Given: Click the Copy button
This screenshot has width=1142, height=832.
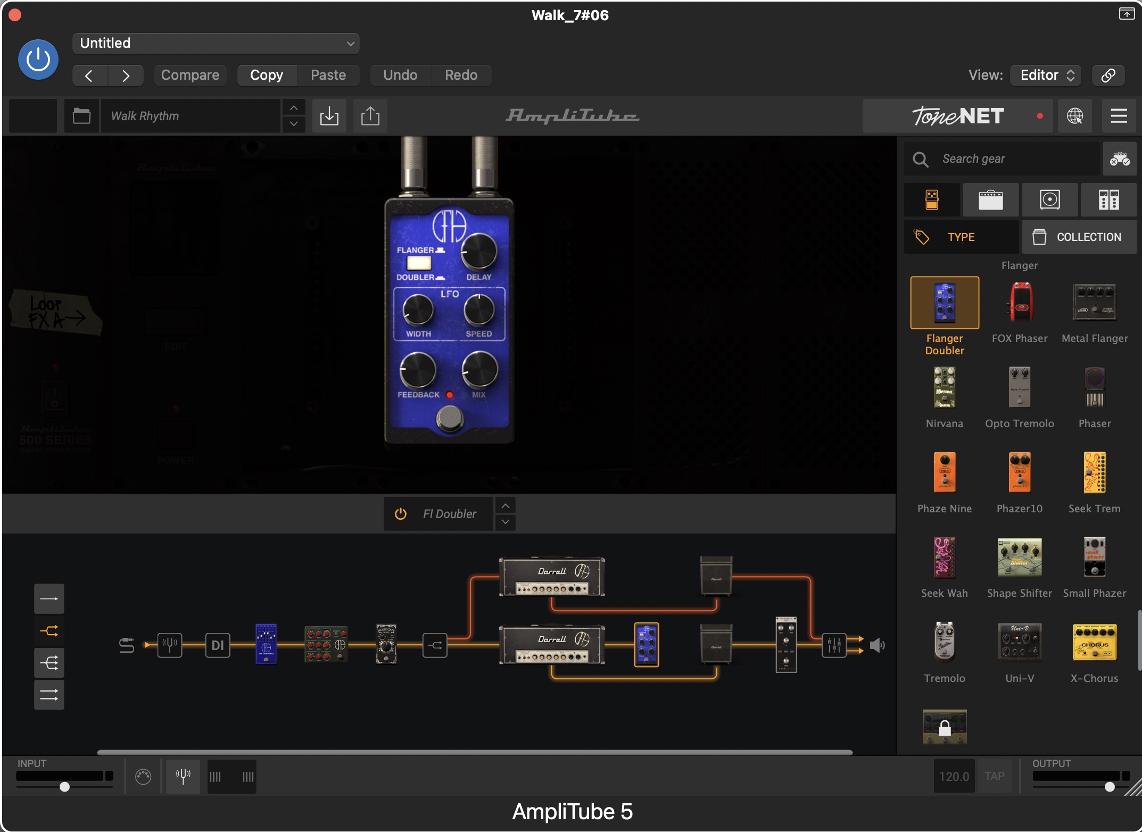Looking at the screenshot, I should 267,75.
